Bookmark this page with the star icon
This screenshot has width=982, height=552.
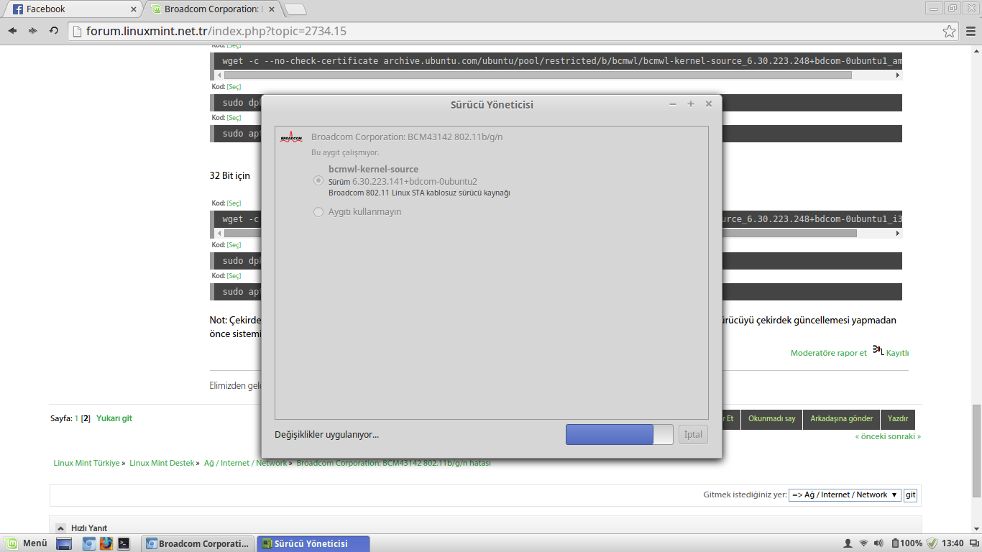(x=950, y=32)
